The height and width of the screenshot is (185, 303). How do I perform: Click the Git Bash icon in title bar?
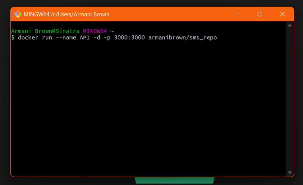point(18,14)
